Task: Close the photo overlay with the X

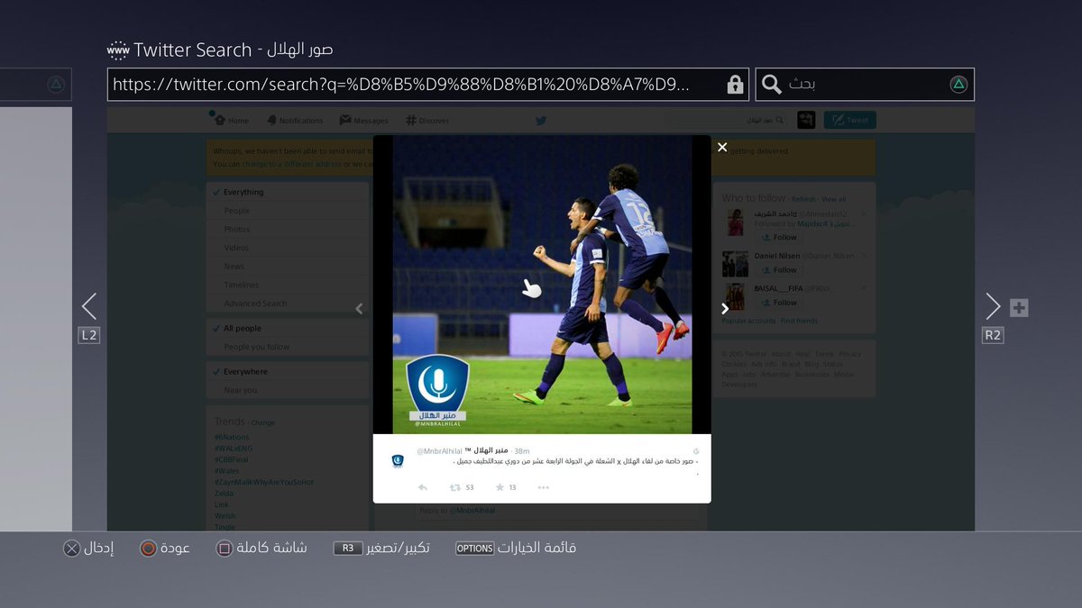Action: pyautogui.click(x=722, y=147)
